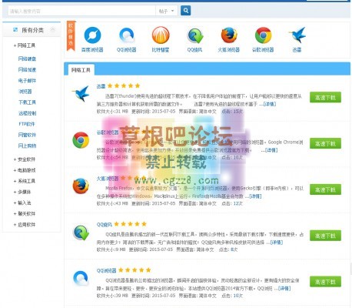Open 详情 link in QQ旋风 description
The width and height of the screenshot is (352, 308).
click(277, 243)
